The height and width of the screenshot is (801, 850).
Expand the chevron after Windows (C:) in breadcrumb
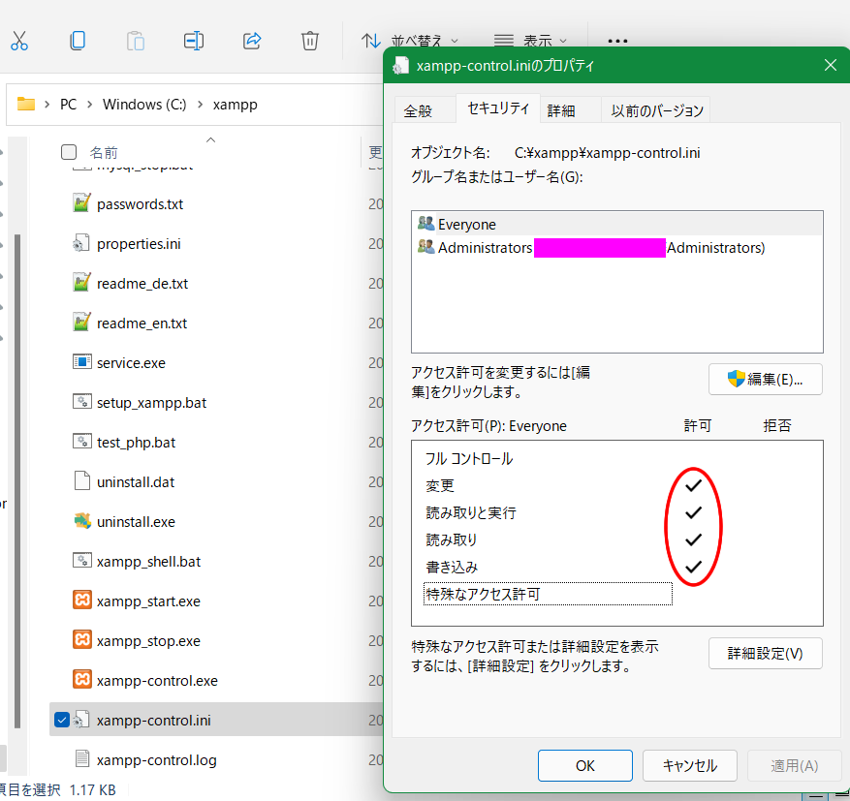click(200, 105)
